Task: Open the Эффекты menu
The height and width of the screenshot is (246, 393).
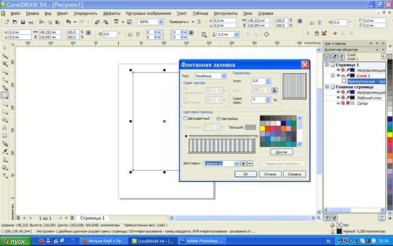Action: point(111,14)
